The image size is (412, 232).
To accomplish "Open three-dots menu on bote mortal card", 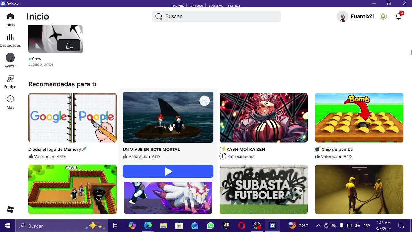I will pyautogui.click(x=204, y=101).
